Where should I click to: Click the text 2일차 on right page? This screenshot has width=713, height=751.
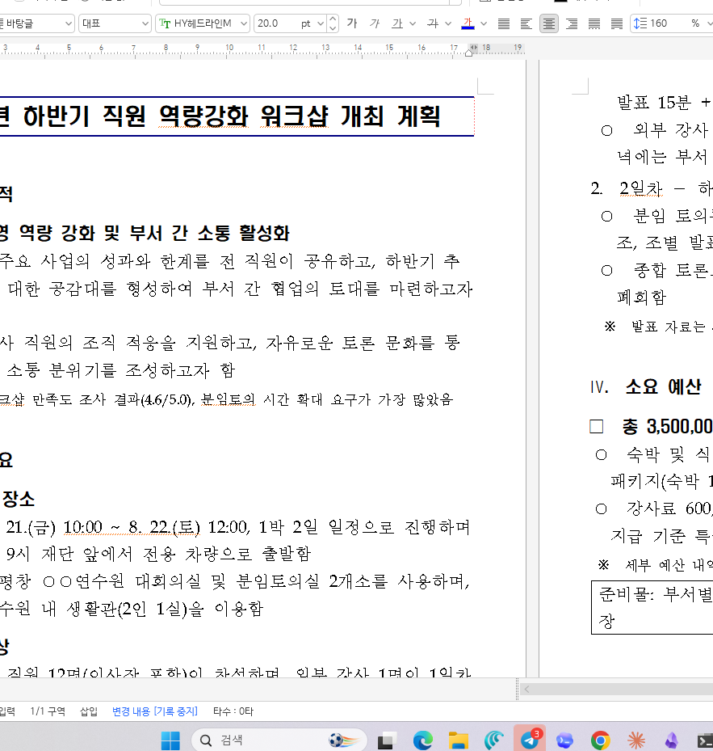641,188
